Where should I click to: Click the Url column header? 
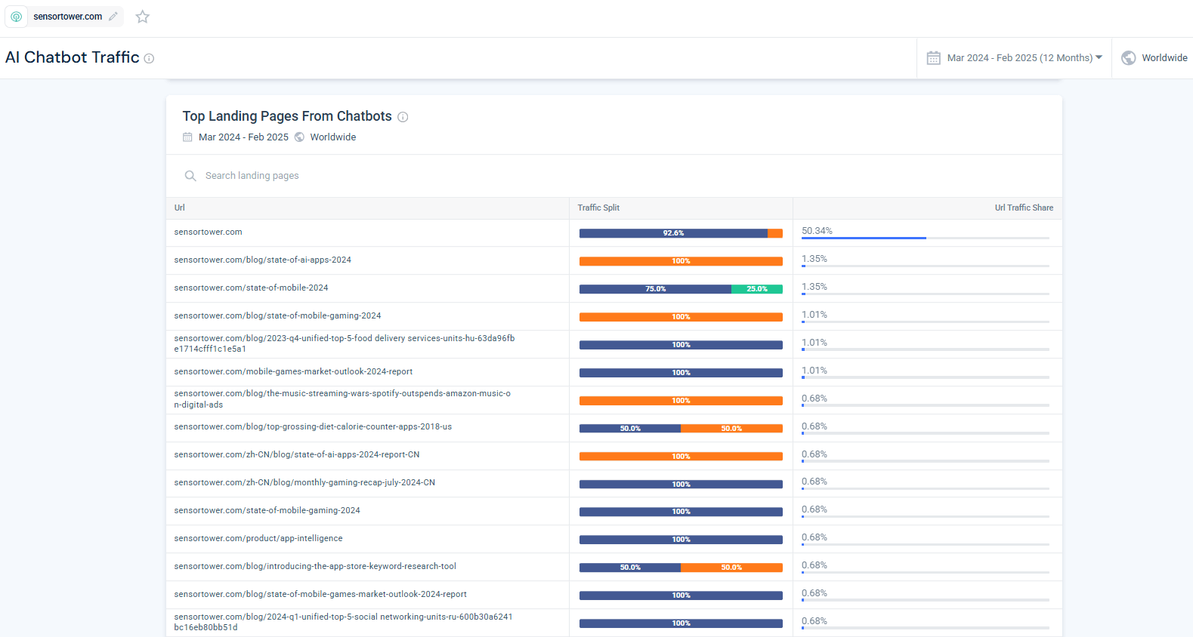(180, 208)
